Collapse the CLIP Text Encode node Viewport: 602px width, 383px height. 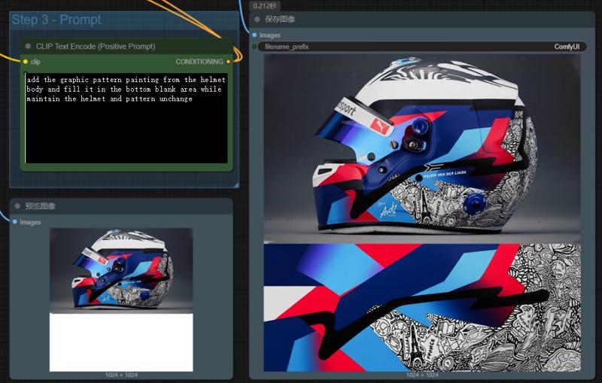29,47
